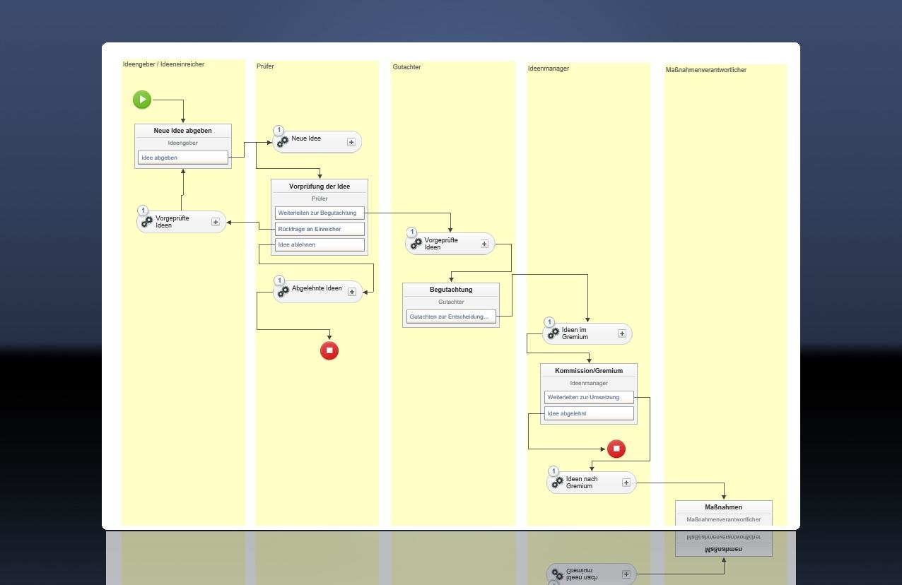Click the Idee abgeben action

pyautogui.click(x=183, y=158)
